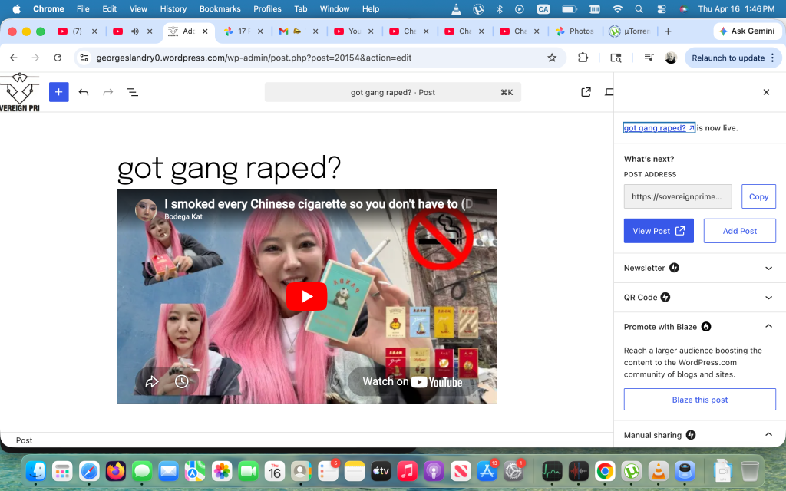Collapse the Manual sharing section
Screen dimensions: 786x491
coord(768,435)
